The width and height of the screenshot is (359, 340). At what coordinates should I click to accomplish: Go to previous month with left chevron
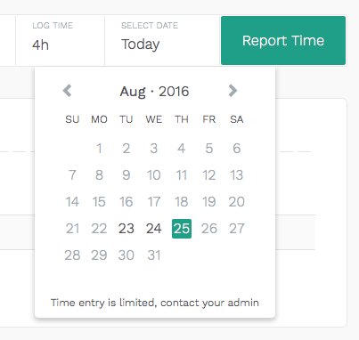(x=68, y=91)
